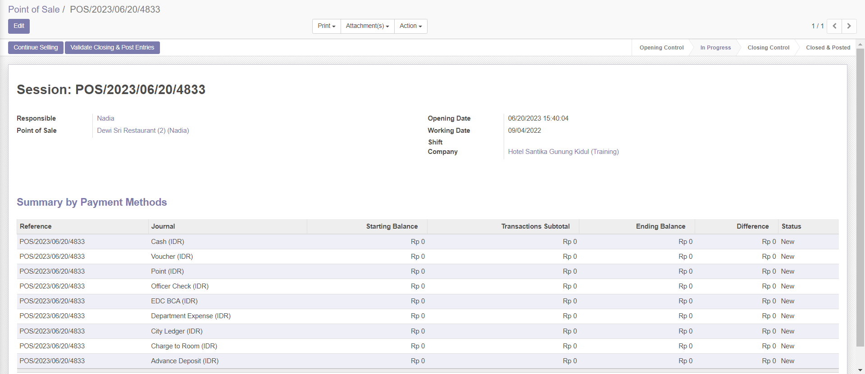This screenshot has height=374, width=865.
Task: Open the Action dropdown
Action: (411, 26)
